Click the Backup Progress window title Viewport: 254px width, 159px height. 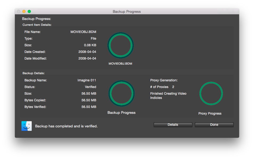click(127, 11)
